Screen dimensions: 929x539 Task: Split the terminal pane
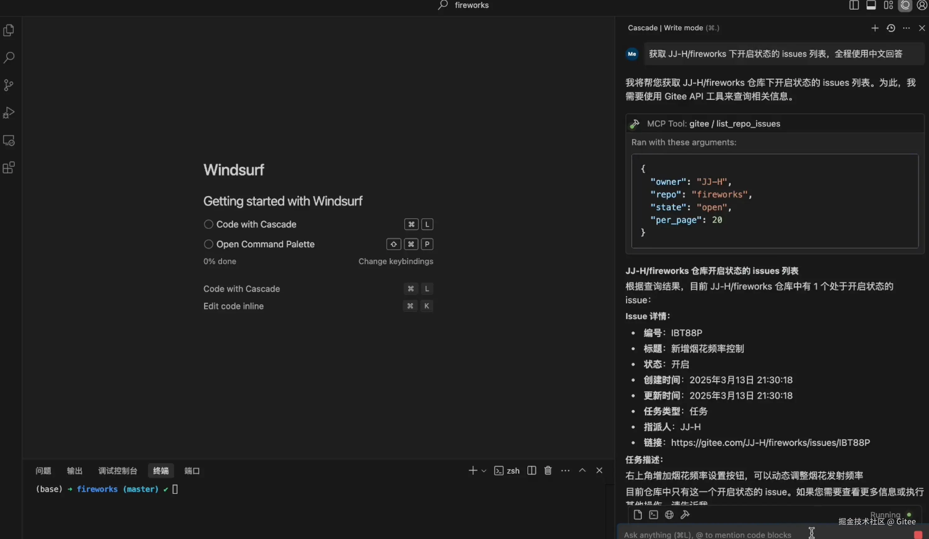click(x=531, y=471)
